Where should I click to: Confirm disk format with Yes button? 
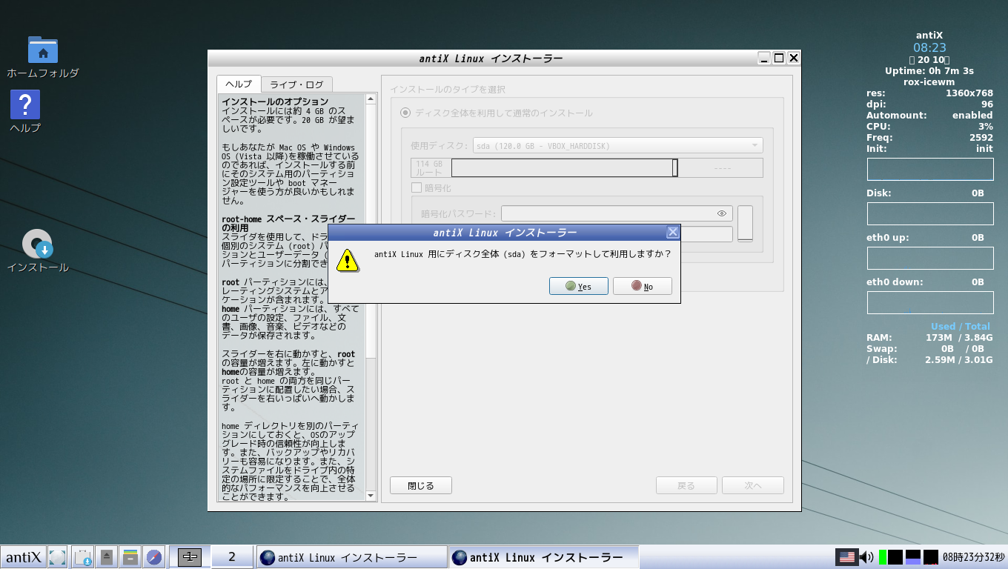click(x=579, y=286)
